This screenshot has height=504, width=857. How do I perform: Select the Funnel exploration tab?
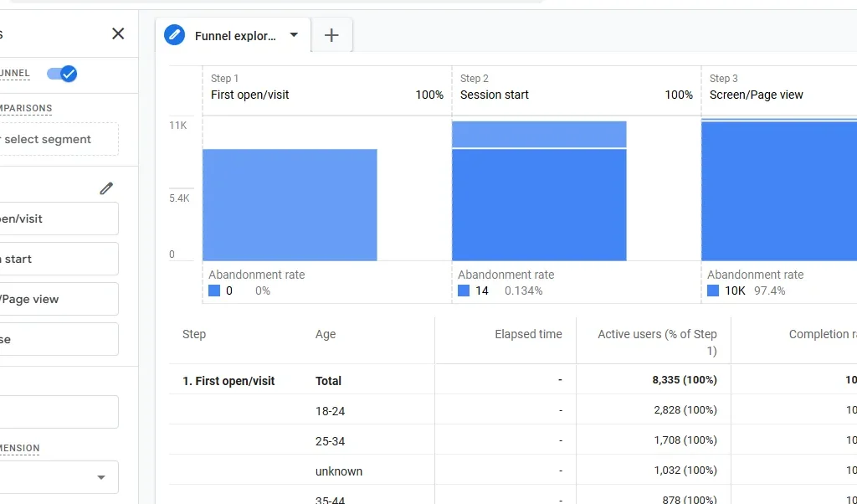click(233, 35)
